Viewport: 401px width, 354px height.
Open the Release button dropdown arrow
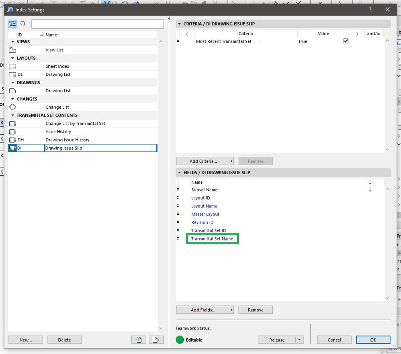point(299,340)
